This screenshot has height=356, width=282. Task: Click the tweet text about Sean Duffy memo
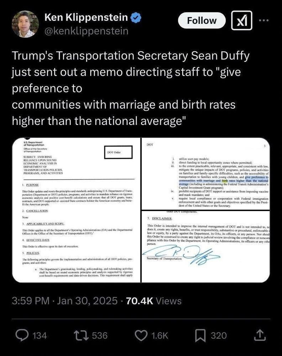pyautogui.click(x=131, y=88)
